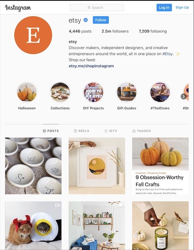This screenshot has height=250, width=194.
Task: Click the Log In button
Action: pyautogui.click(x=164, y=7)
